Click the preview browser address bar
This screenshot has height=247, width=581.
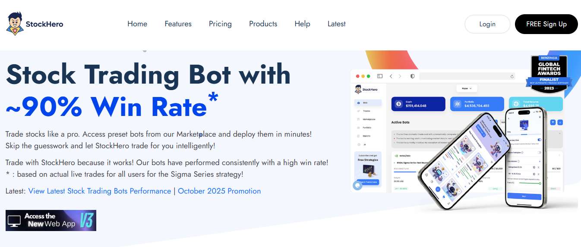[467, 76]
